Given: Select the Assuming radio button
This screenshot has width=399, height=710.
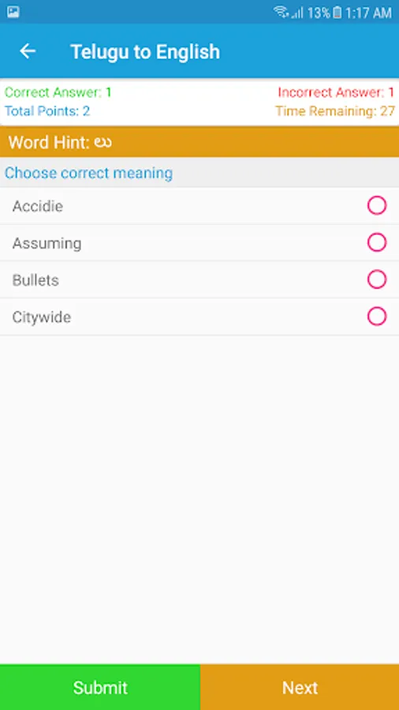Looking at the screenshot, I should point(377,243).
